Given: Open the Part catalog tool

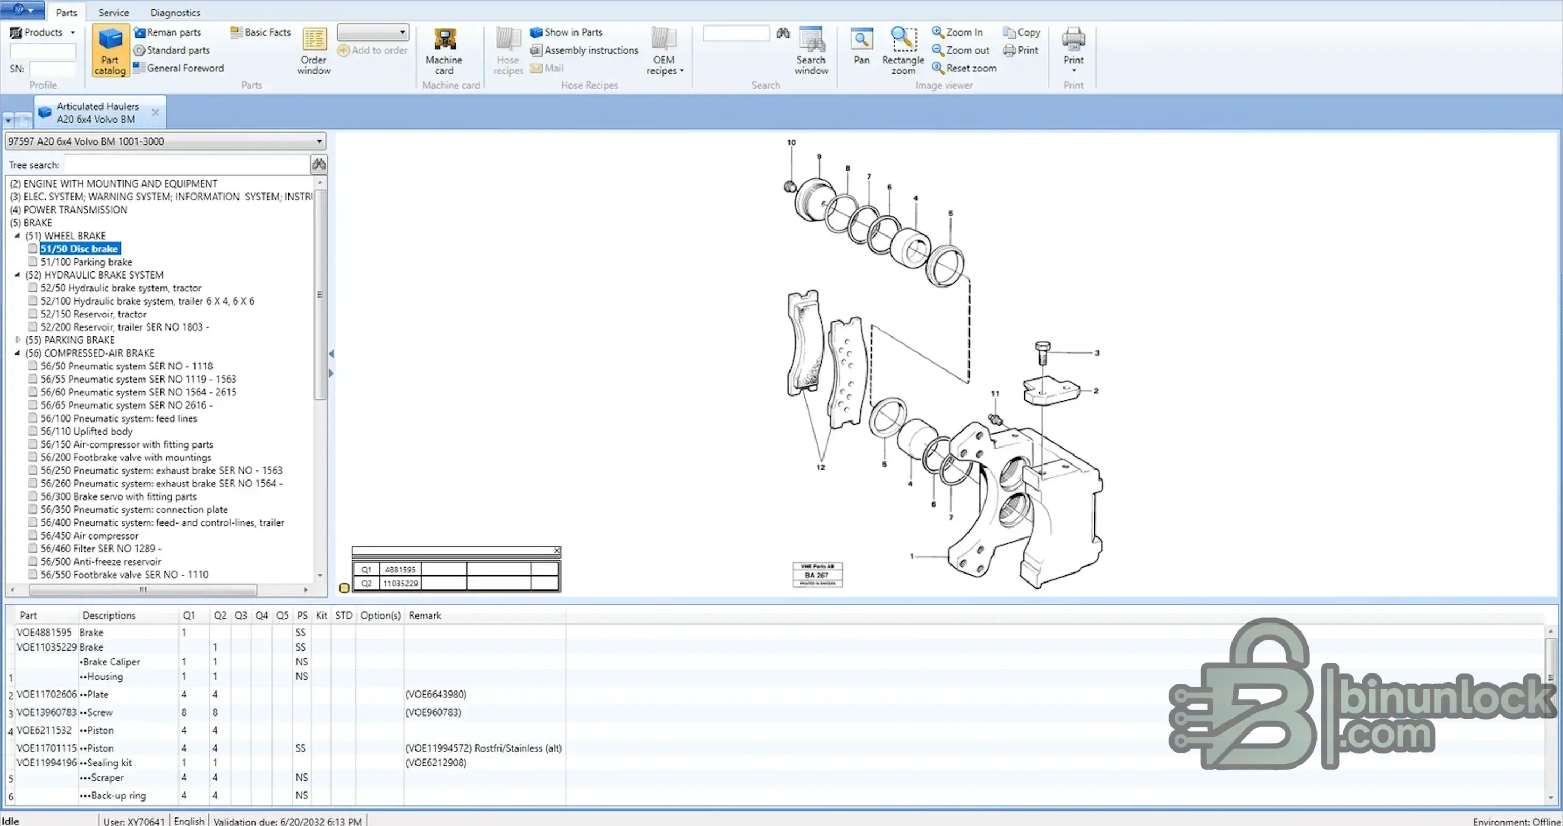Looking at the screenshot, I should click(111, 51).
